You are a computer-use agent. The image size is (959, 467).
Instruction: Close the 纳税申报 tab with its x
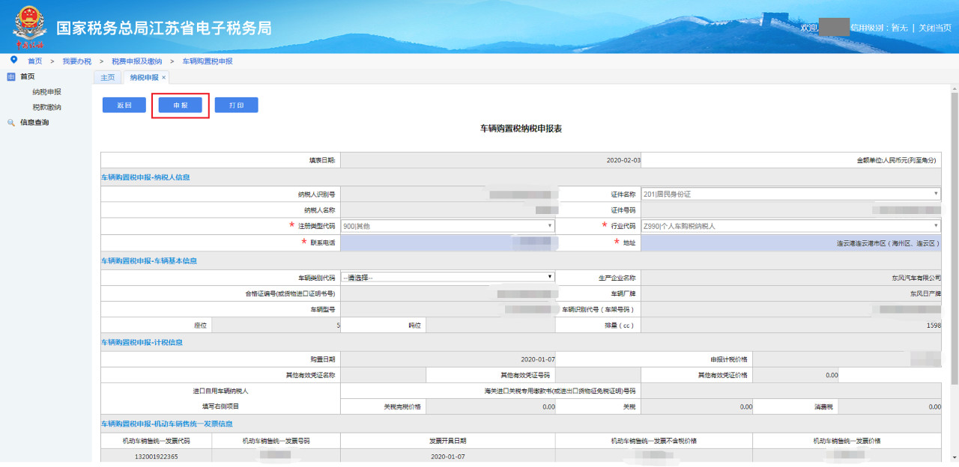point(163,77)
